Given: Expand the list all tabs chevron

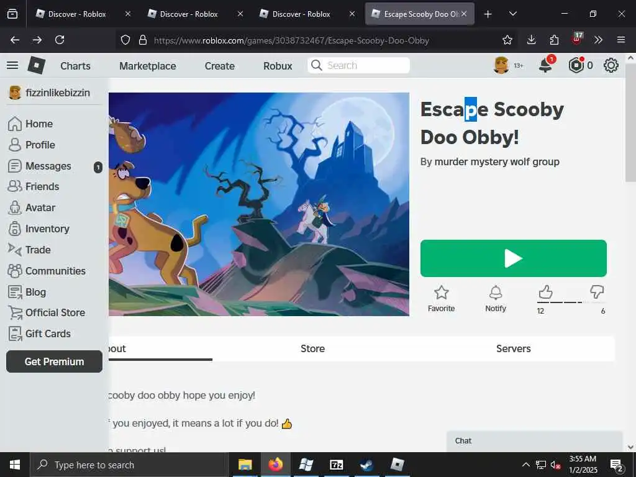Looking at the screenshot, I should click(512, 14).
